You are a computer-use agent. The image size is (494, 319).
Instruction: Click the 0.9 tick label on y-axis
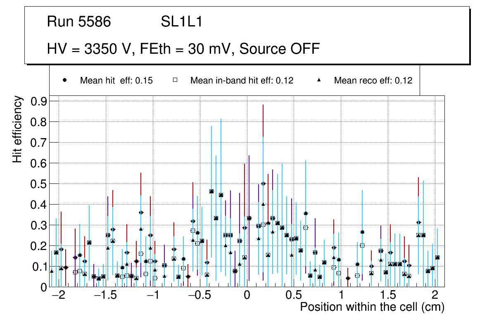tap(39, 101)
